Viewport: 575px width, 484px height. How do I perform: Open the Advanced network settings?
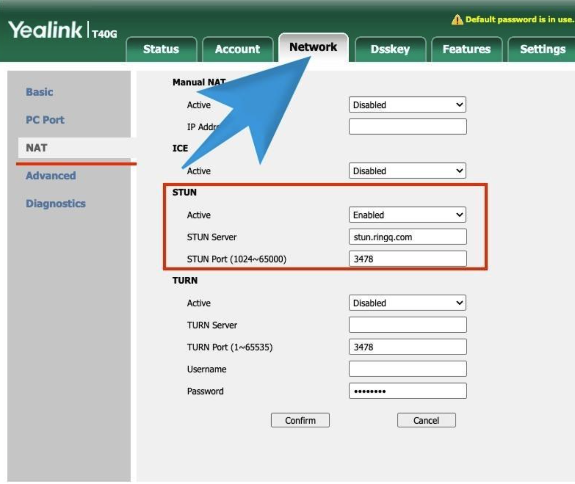50,176
